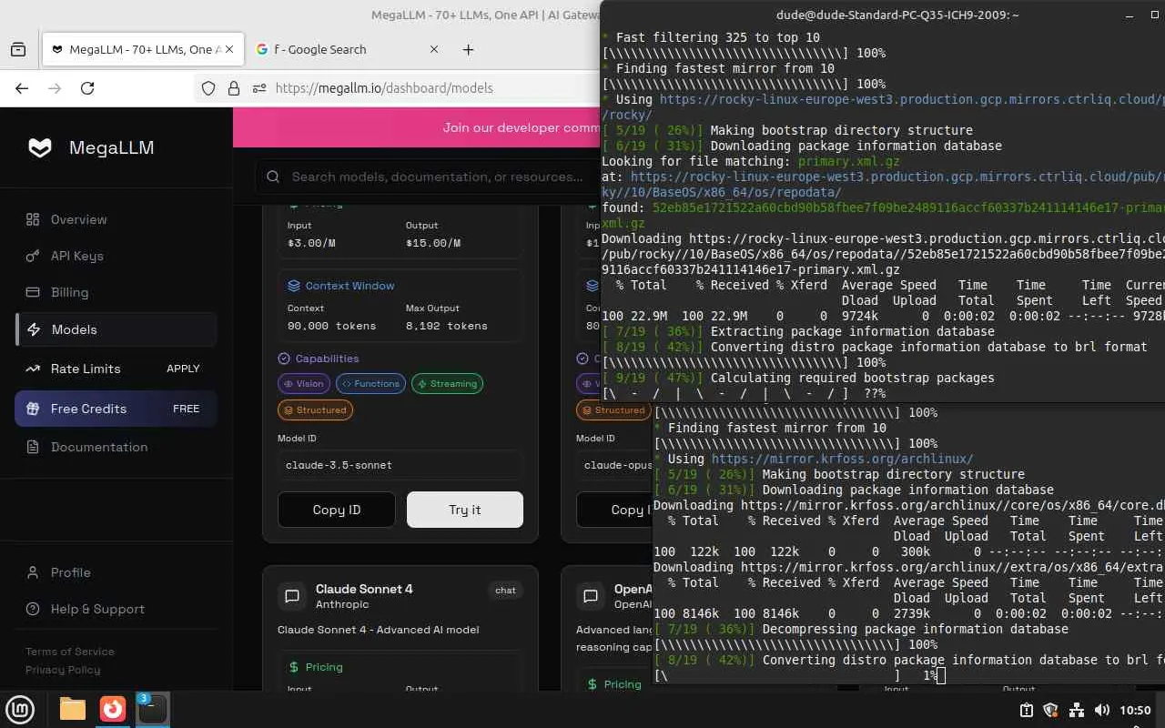
Task: Click the $15.00/M output price
Action: pyautogui.click(x=433, y=243)
